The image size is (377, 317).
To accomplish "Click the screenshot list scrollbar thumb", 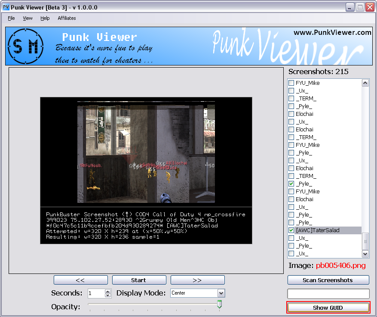I will tap(365, 241).
